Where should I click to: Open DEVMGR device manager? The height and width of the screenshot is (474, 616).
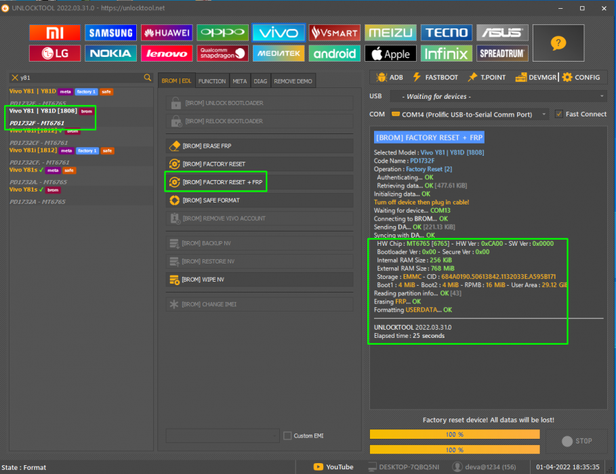pos(536,77)
